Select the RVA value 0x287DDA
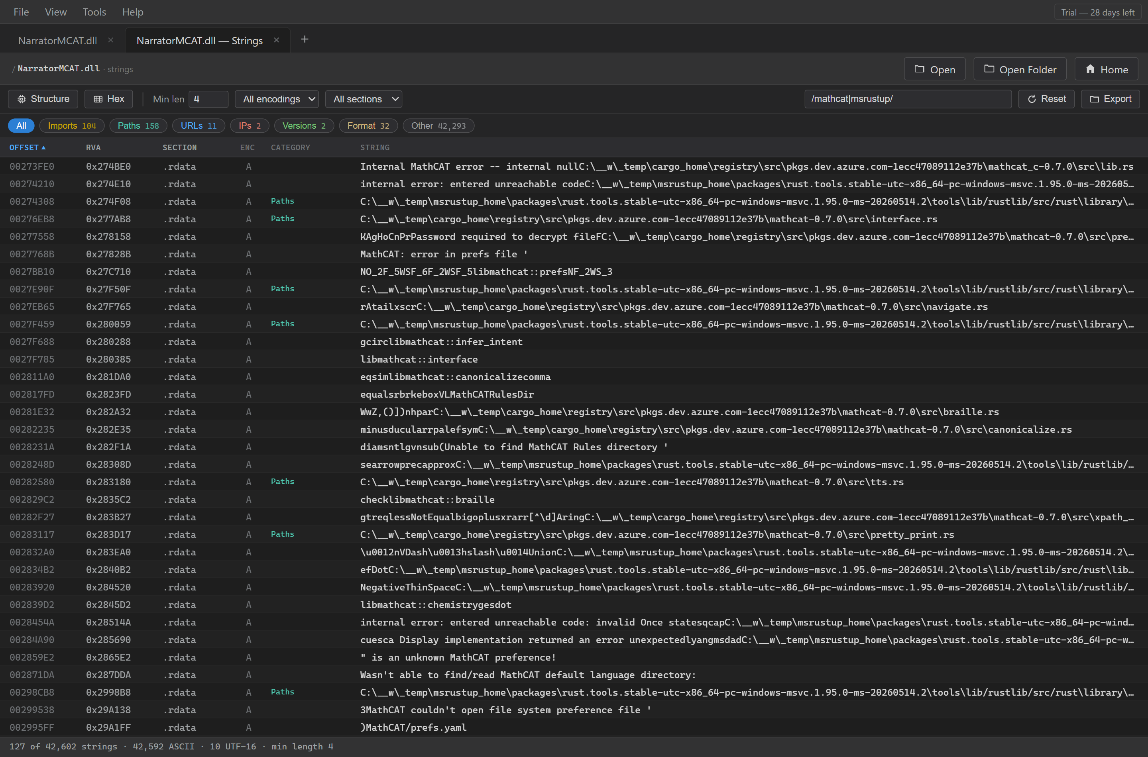The width and height of the screenshot is (1148, 757). point(108,675)
